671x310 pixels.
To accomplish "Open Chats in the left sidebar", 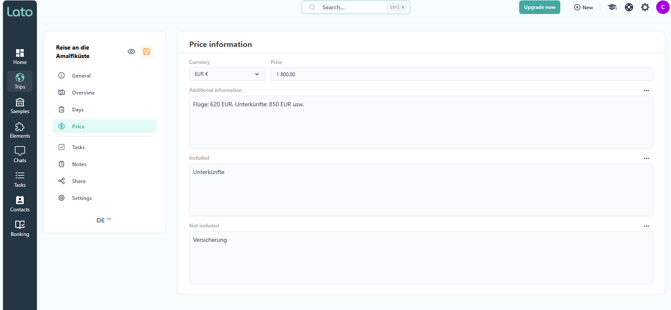I will (x=20, y=155).
